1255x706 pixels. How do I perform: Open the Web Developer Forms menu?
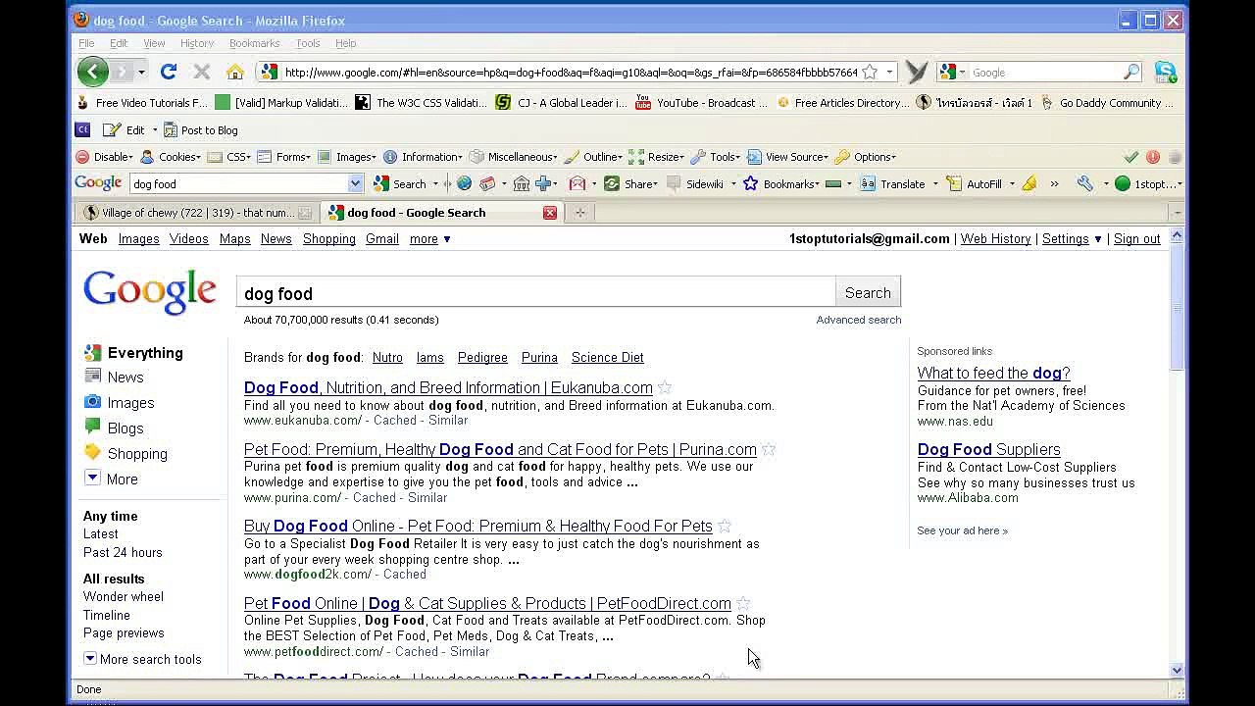point(284,157)
